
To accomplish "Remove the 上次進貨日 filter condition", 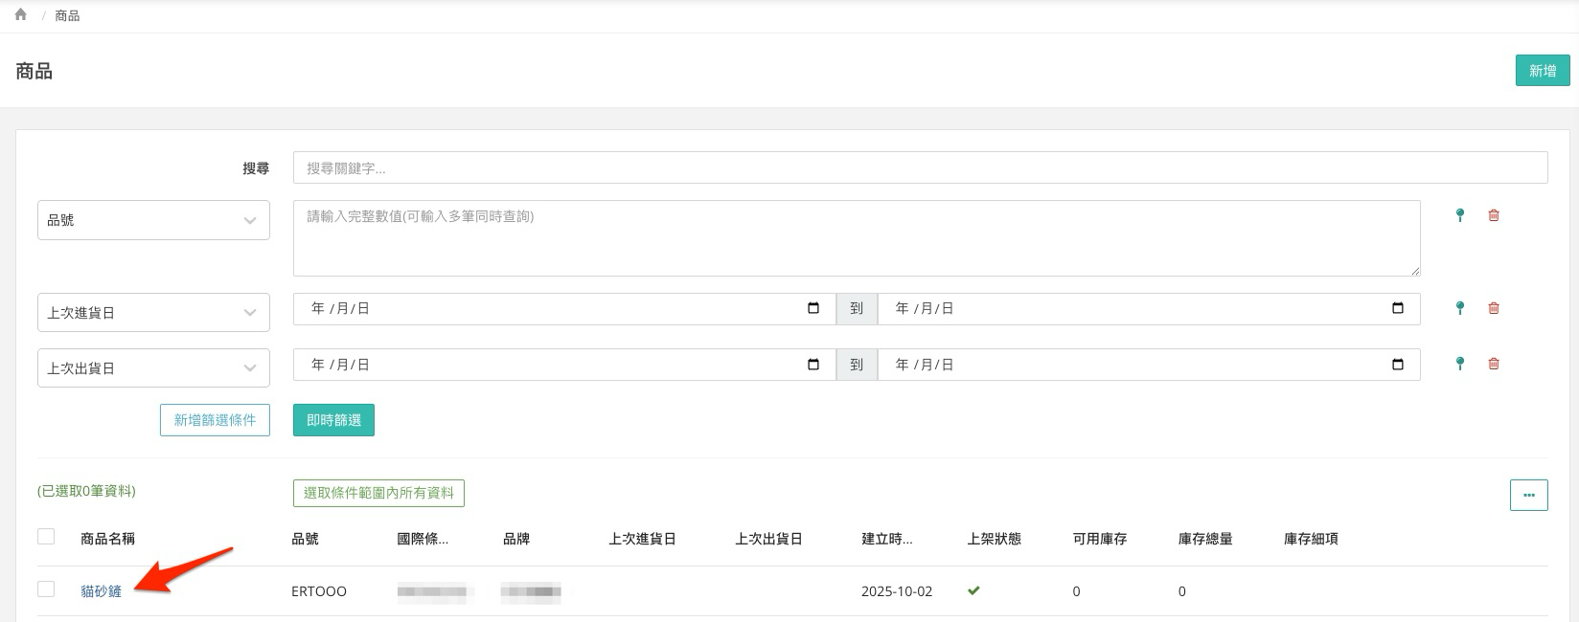I will [1493, 308].
